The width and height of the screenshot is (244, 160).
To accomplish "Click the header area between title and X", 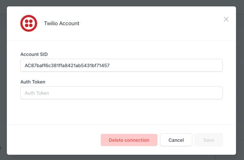I will (151, 23).
